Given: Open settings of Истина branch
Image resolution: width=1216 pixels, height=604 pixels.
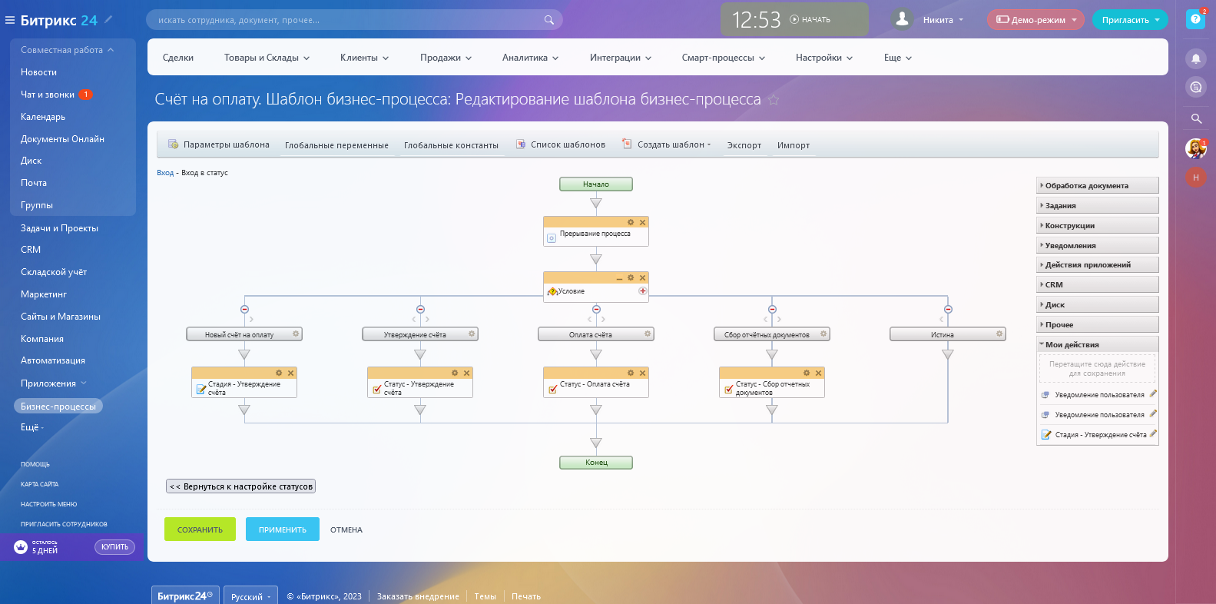Looking at the screenshot, I should click(999, 334).
